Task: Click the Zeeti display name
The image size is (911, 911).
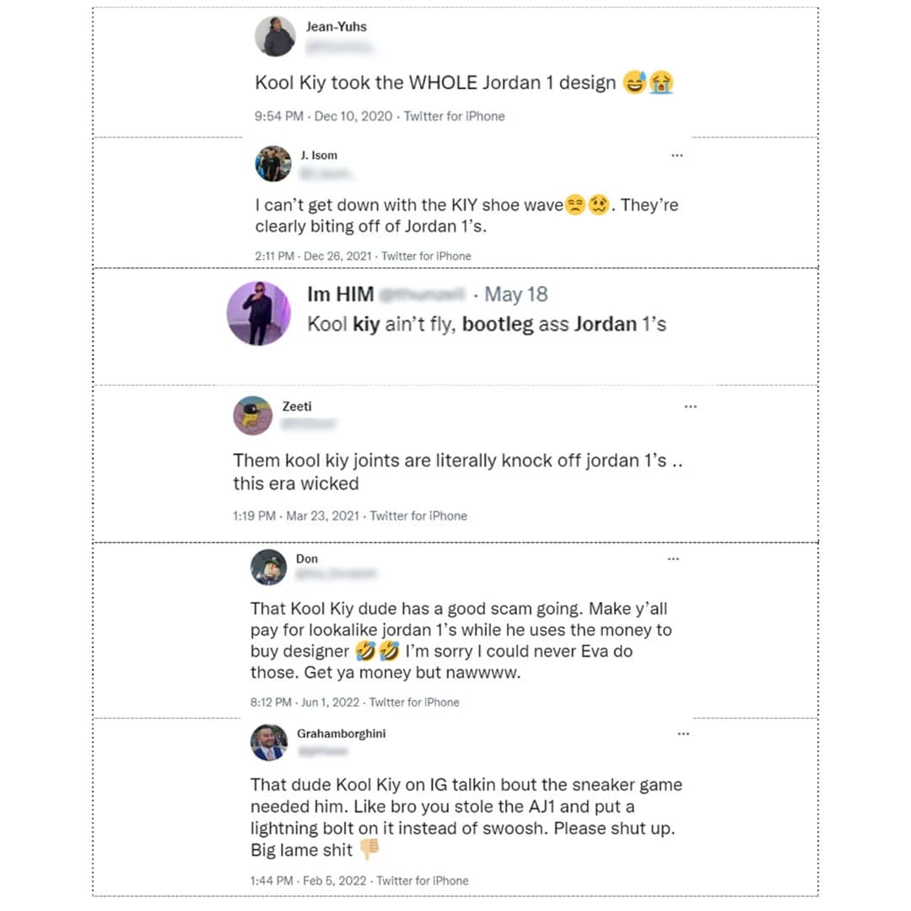Action: tap(297, 407)
